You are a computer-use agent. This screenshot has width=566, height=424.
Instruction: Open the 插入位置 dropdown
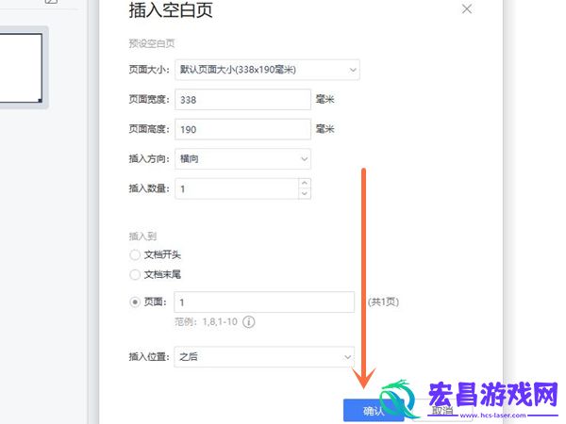click(264, 357)
